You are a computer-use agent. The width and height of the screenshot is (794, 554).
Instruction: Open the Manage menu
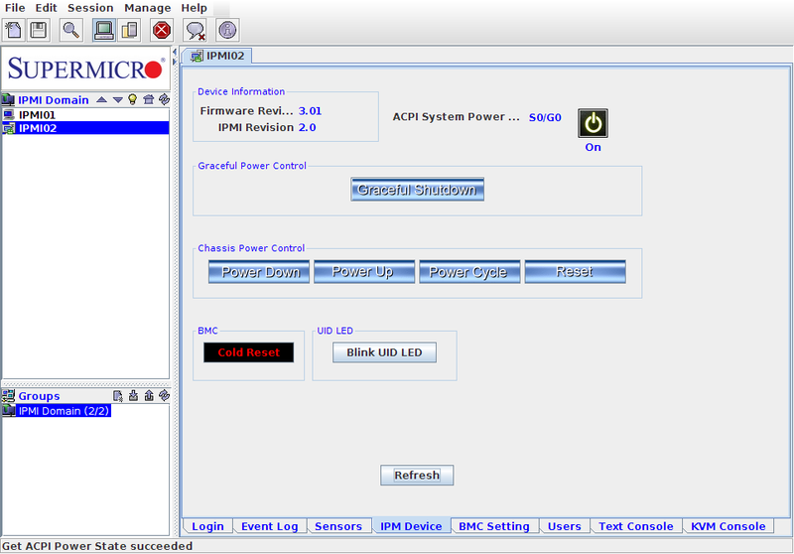147,8
